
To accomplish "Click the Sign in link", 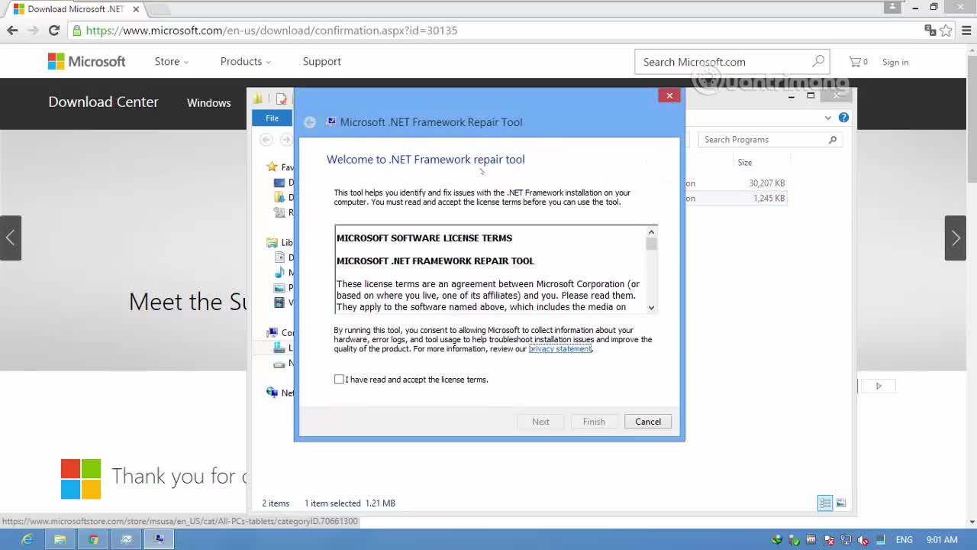I will click(x=895, y=62).
